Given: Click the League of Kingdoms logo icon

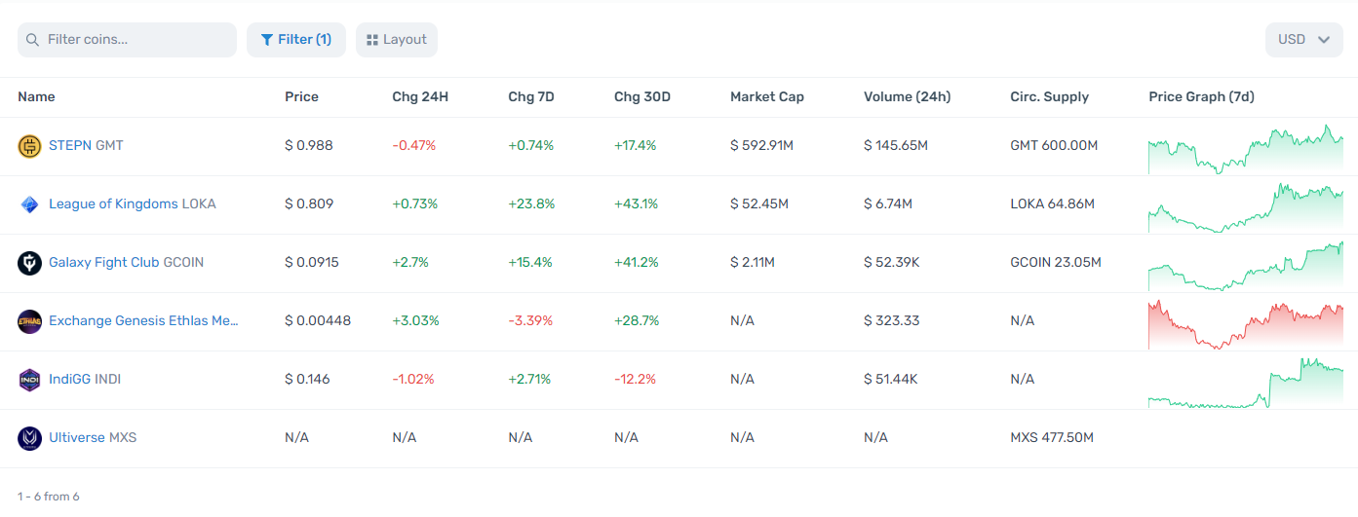Looking at the screenshot, I should tap(29, 204).
